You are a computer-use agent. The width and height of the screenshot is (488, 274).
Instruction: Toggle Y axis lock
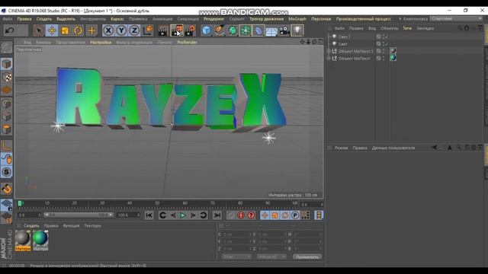pyautogui.click(x=121, y=30)
